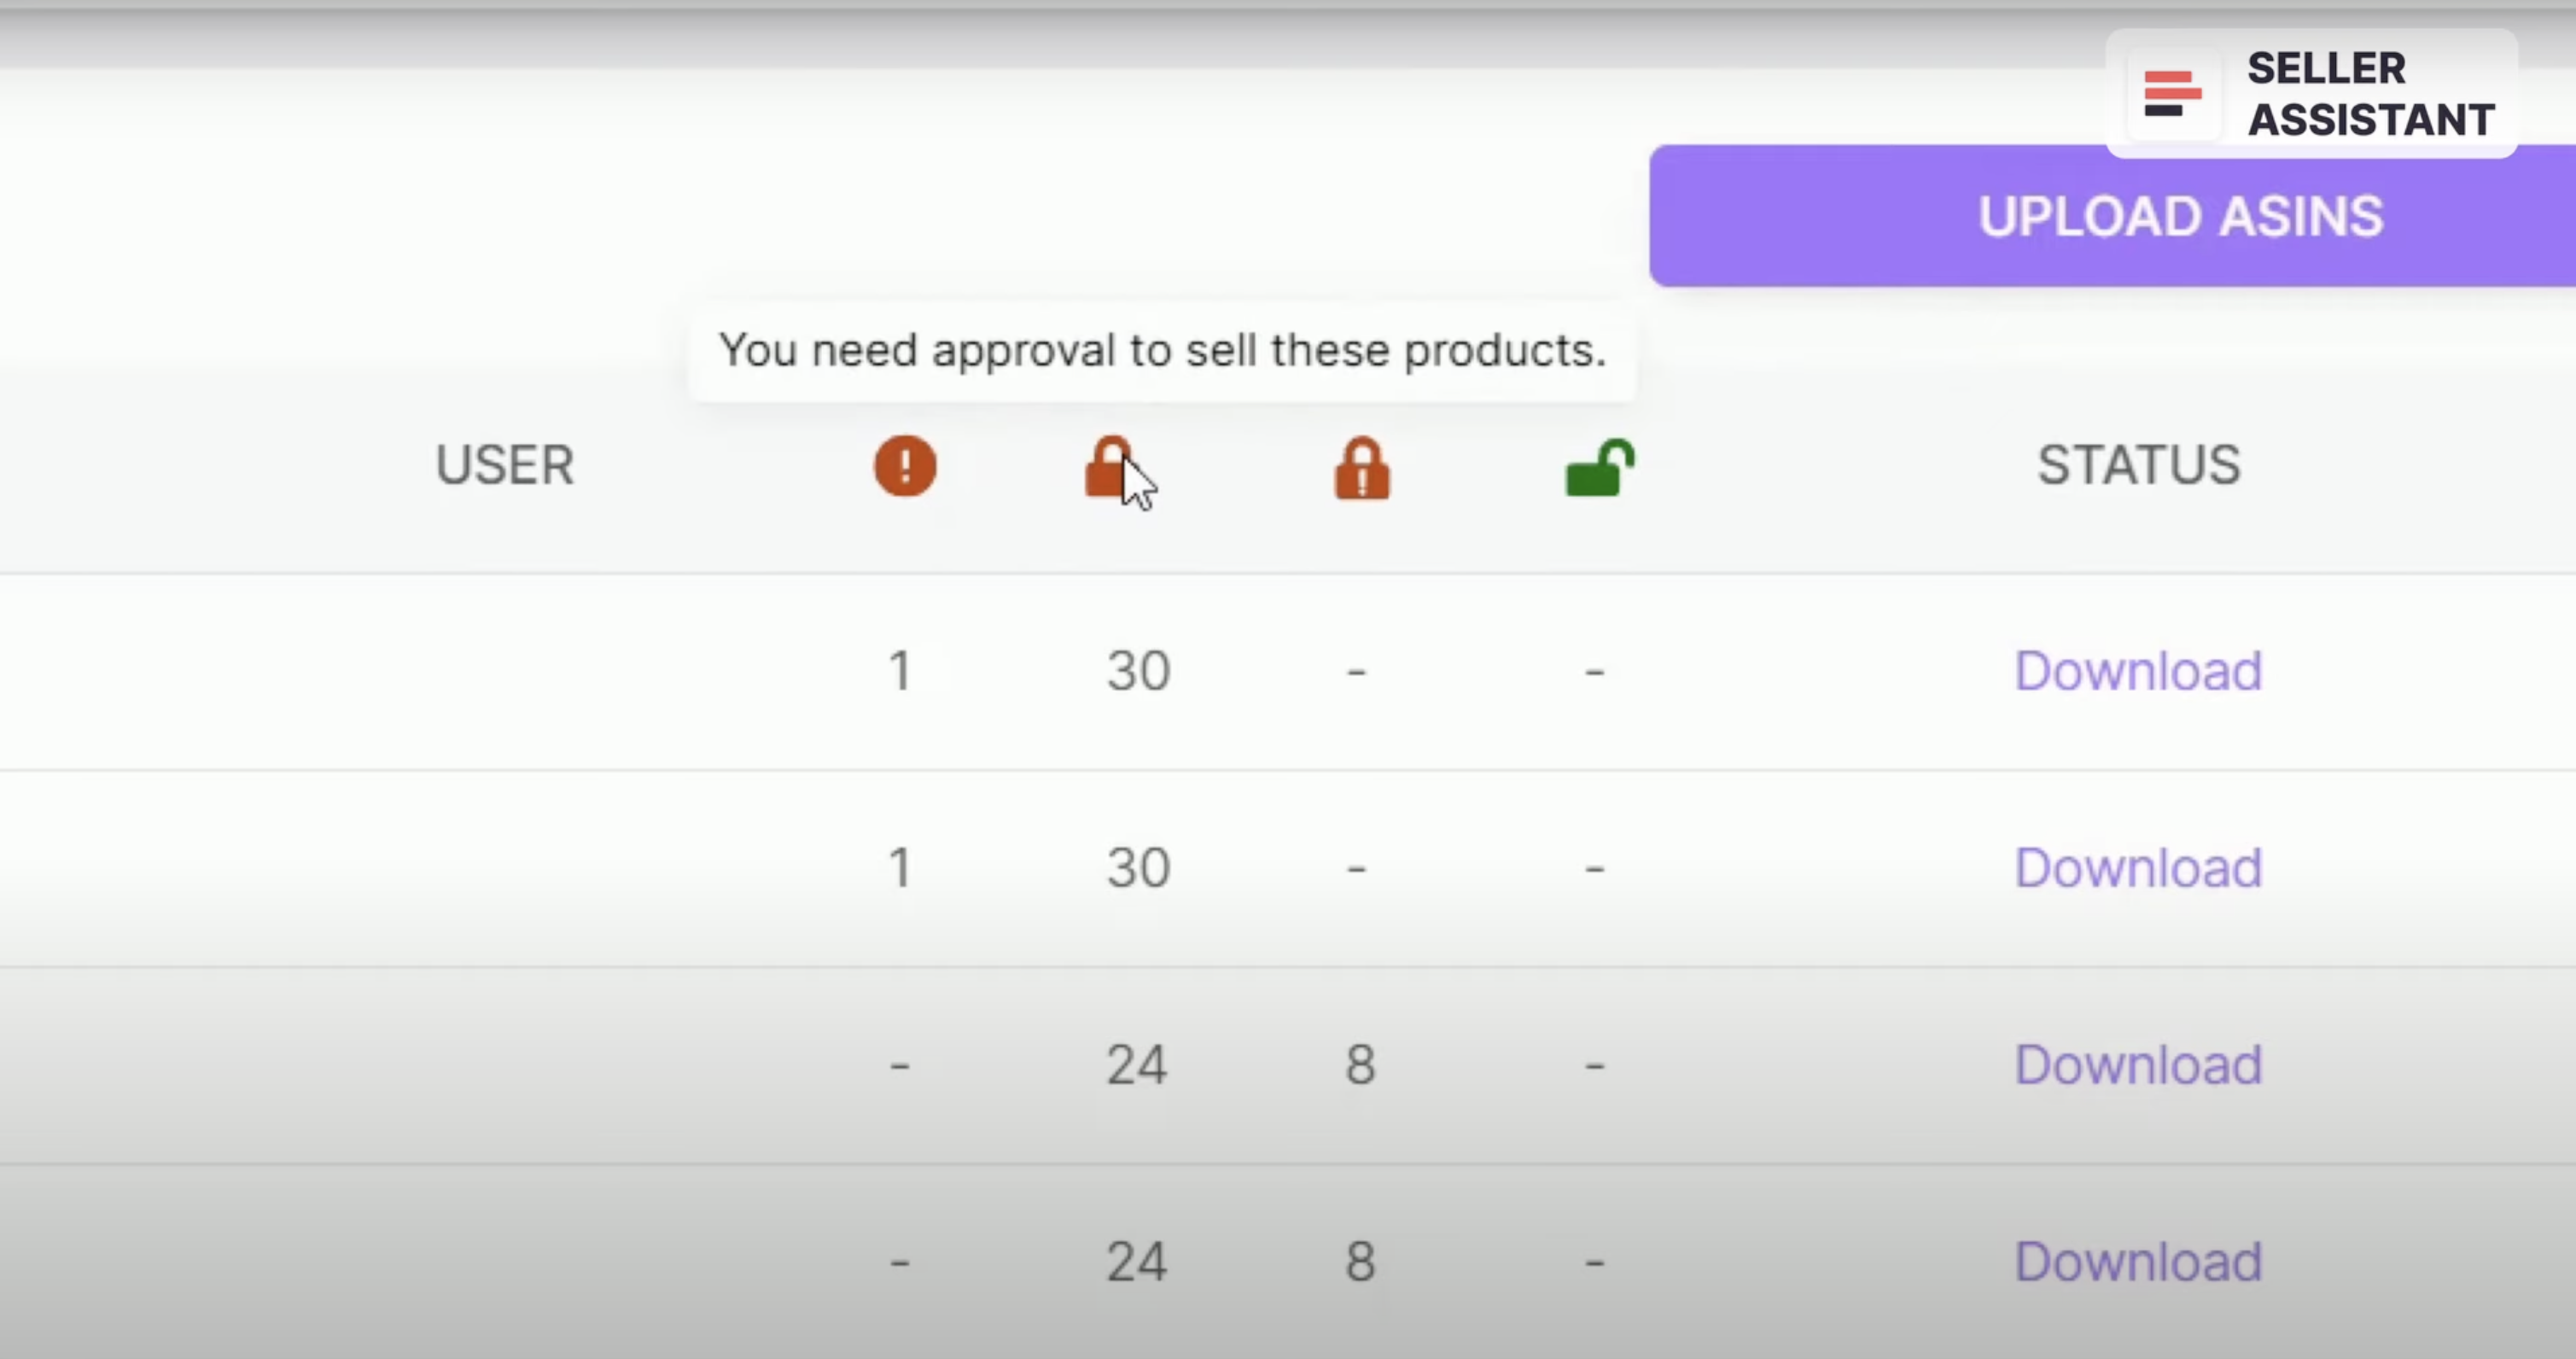2576x1359 pixels.
Task: Download the report for the first row
Action: [x=2137, y=671]
